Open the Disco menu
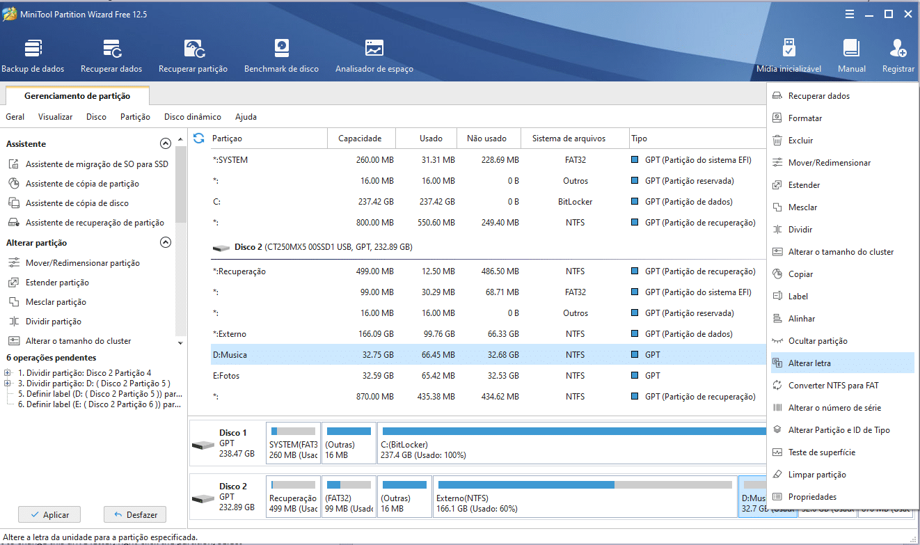920x545 pixels. [x=97, y=117]
